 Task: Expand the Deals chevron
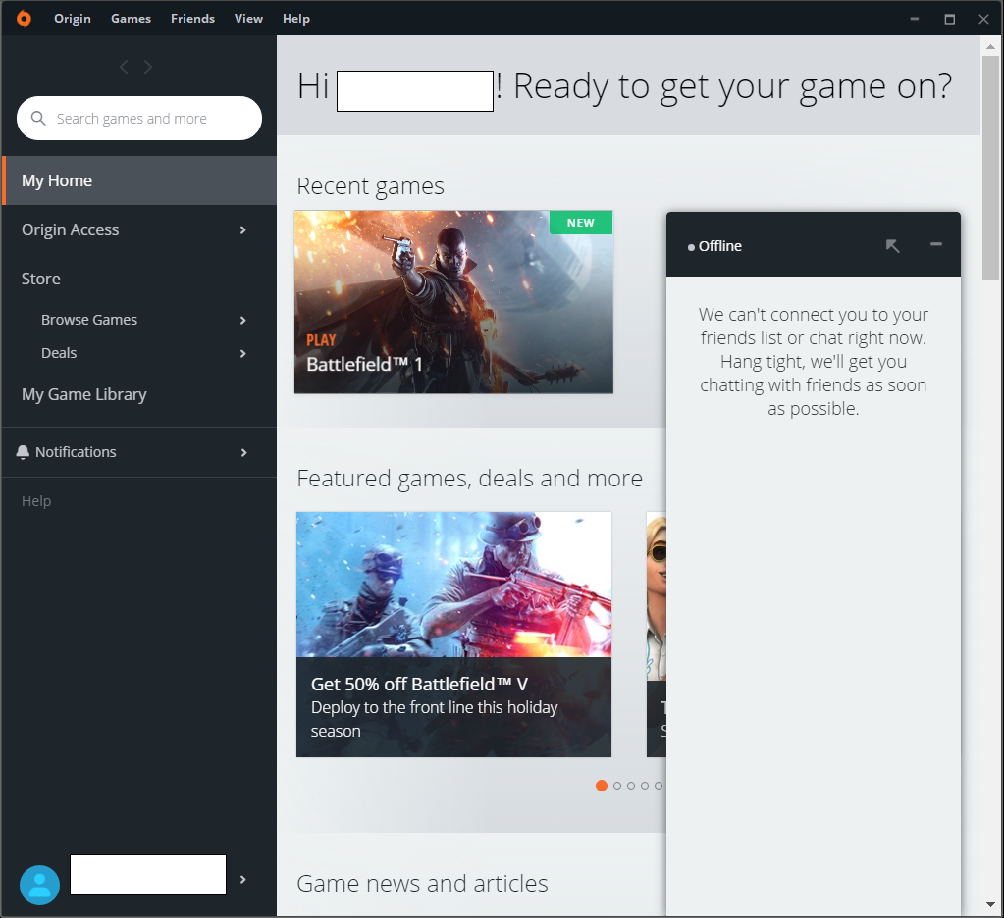point(242,354)
